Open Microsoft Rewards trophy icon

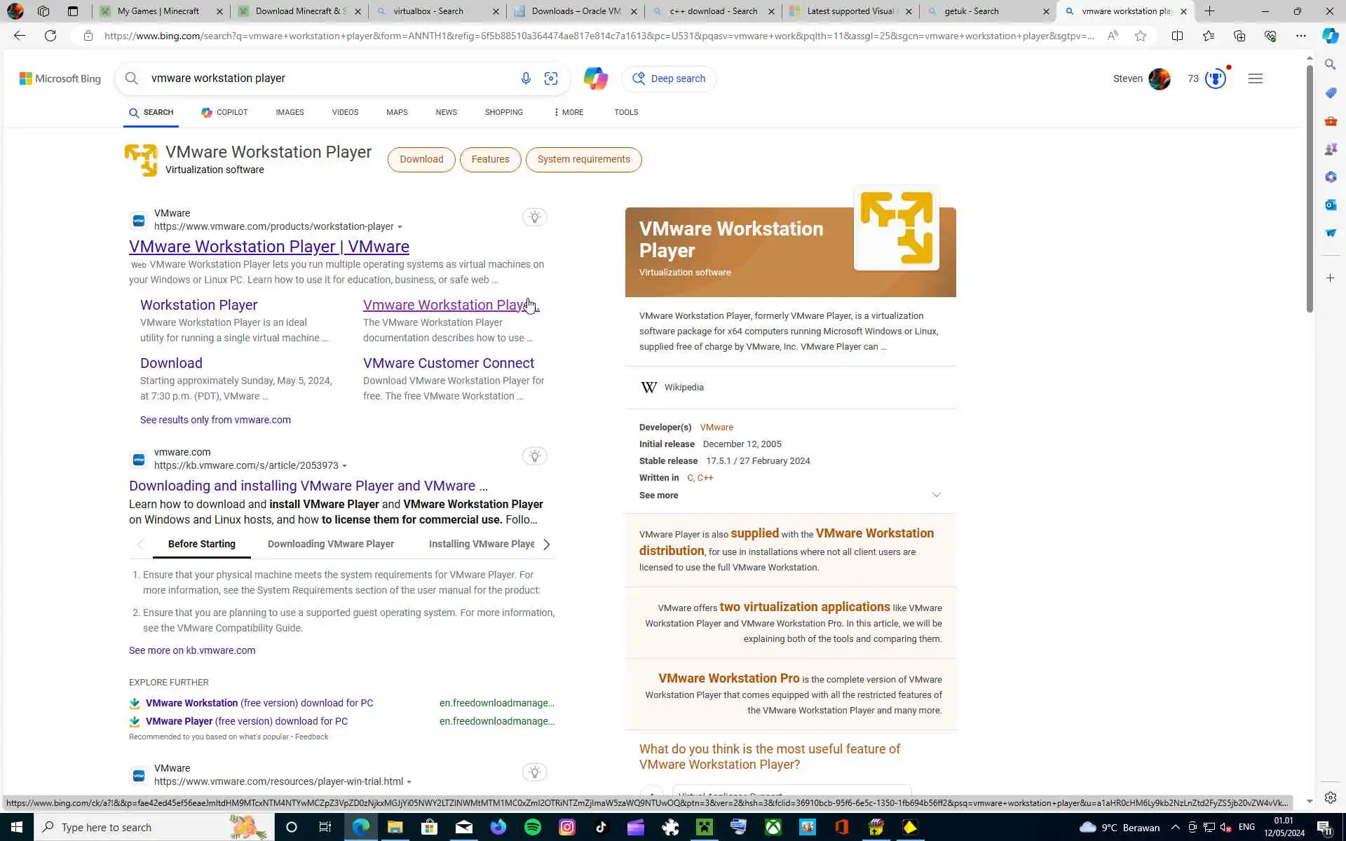click(x=1216, y=78)
